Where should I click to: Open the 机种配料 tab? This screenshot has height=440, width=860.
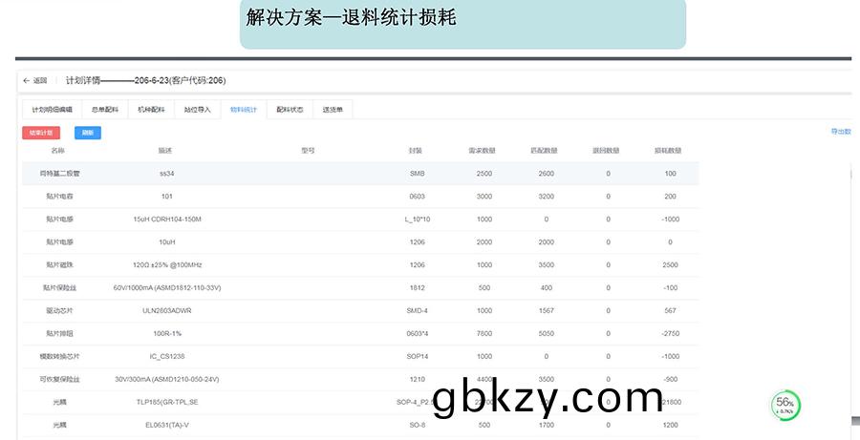[151, 110]
